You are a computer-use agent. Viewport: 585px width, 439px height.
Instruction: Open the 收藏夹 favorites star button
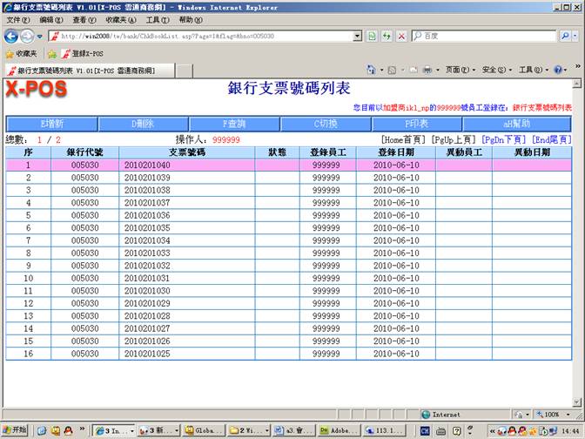(22, 53)
